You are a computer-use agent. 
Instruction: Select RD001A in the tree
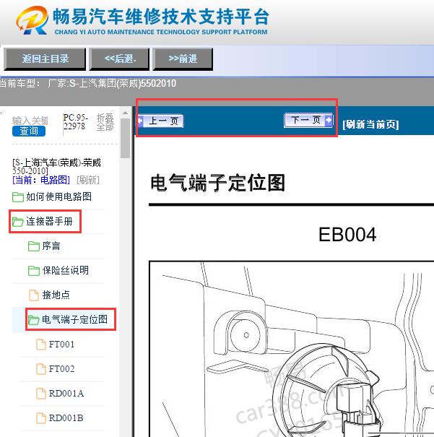(66, 394)
